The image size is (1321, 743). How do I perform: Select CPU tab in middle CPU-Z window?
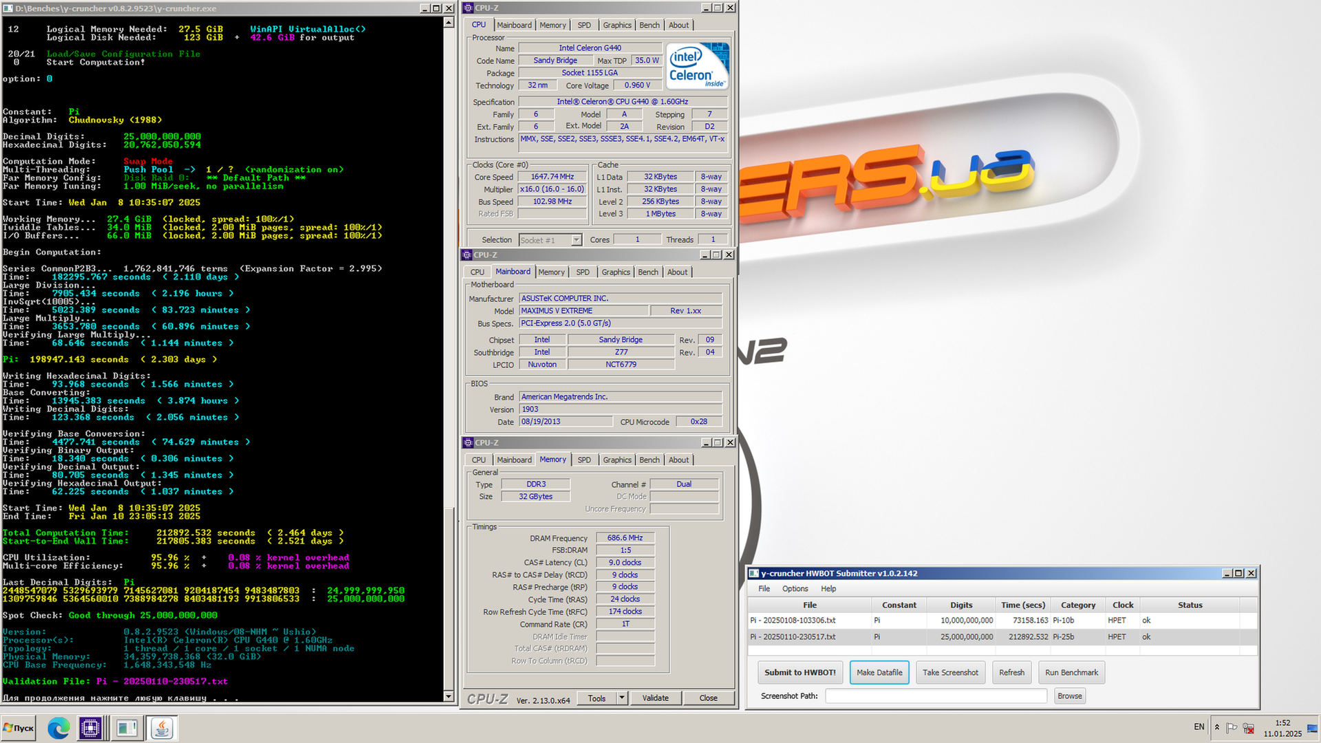click(477, 272)
